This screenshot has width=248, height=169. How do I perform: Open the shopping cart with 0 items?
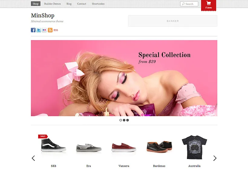click(208, 5)
